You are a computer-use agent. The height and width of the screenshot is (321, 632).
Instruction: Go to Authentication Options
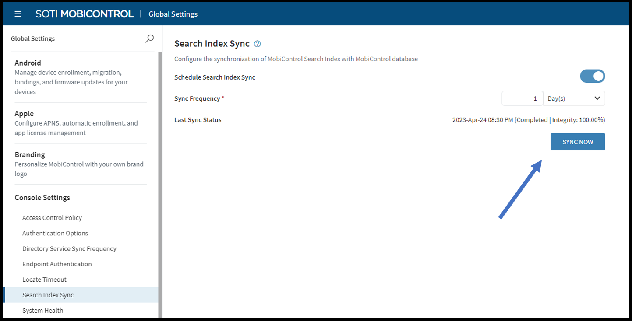[x=55, y=233]
